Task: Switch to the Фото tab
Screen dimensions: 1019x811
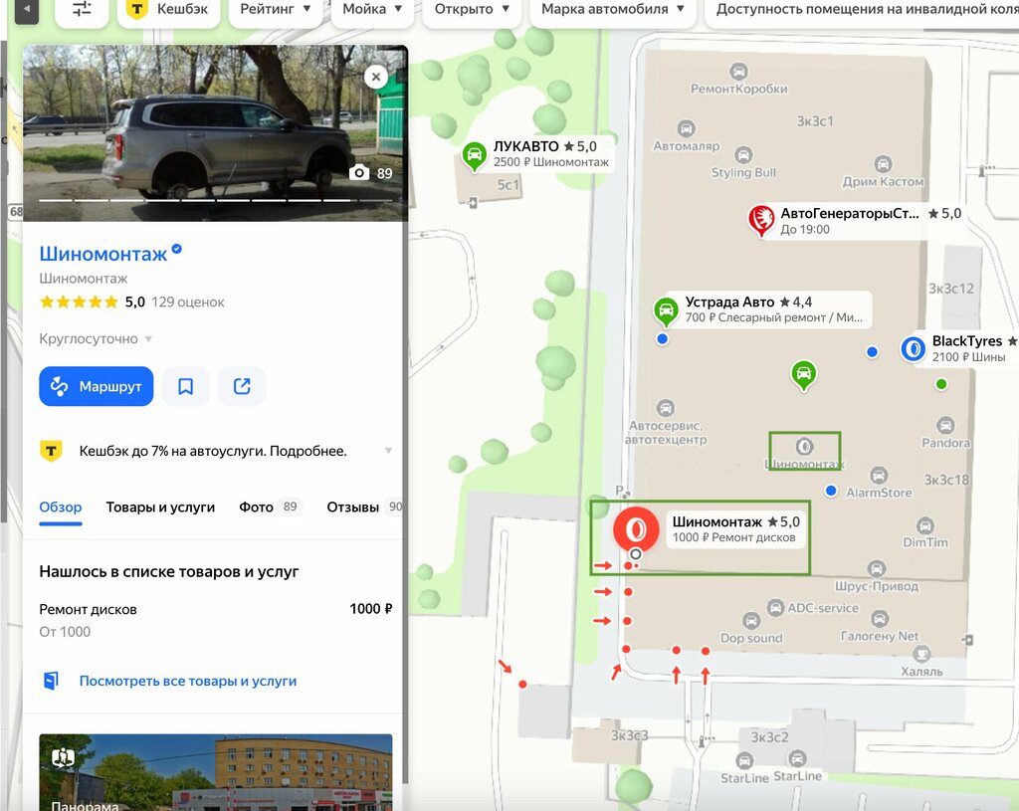Action: [270, 507]
